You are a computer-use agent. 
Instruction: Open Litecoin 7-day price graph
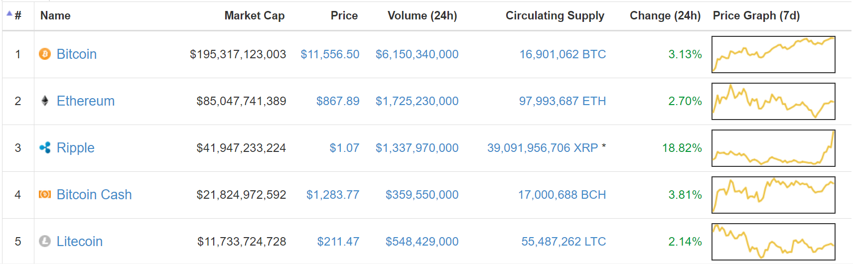point(773,242)
